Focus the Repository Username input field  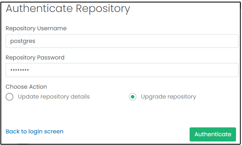click(122, 41)
